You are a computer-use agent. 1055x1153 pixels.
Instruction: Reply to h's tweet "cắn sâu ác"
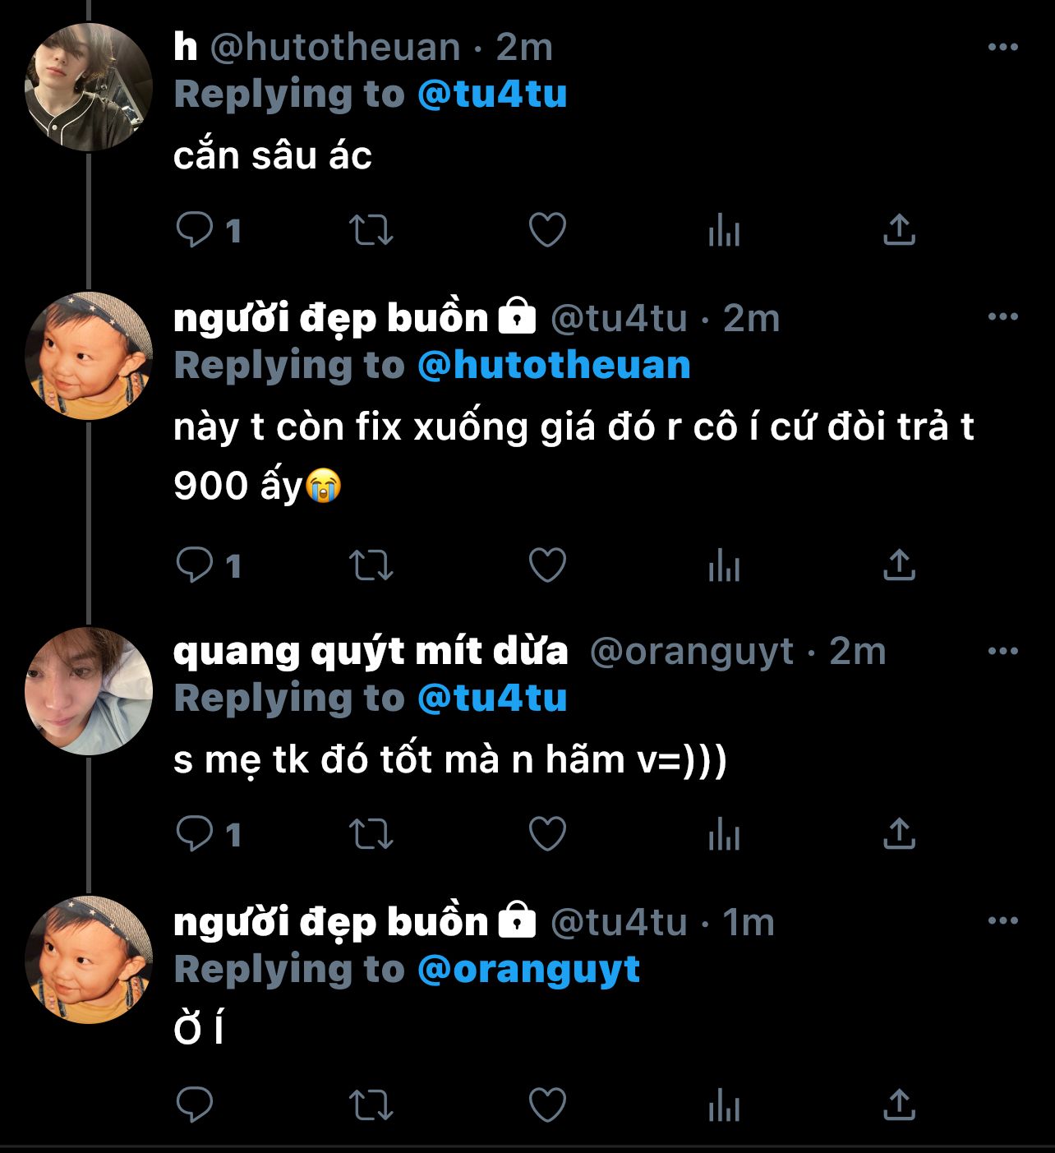196,230
